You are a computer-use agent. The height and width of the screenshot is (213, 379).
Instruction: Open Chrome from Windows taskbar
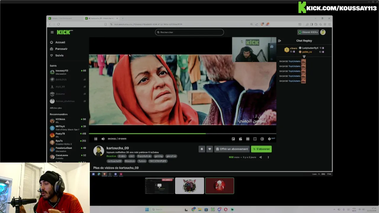(193, 209)
